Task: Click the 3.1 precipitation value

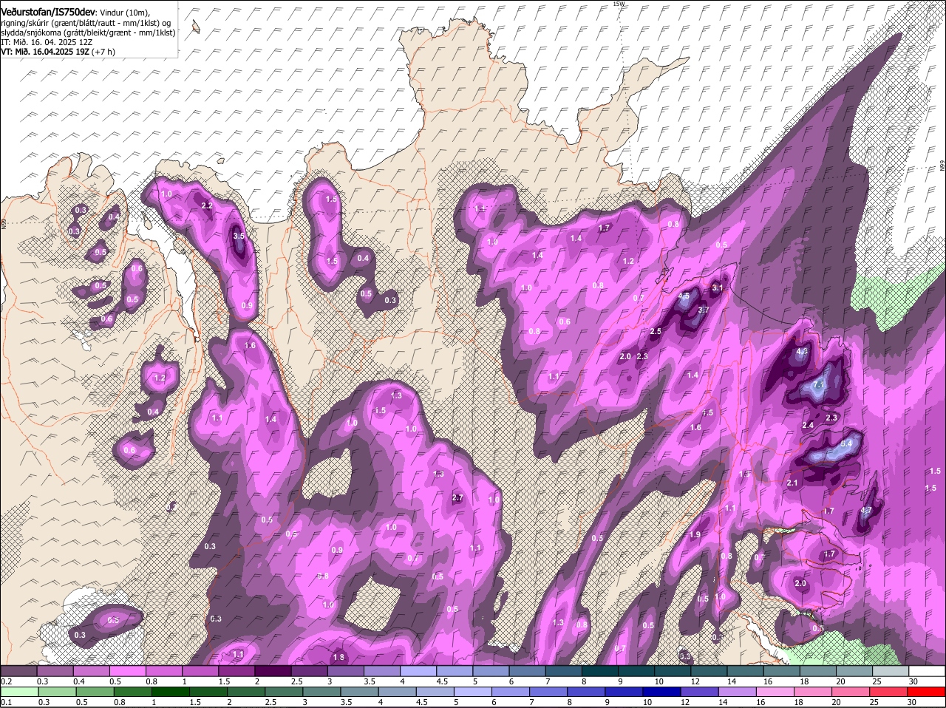Action: [718, 287]
